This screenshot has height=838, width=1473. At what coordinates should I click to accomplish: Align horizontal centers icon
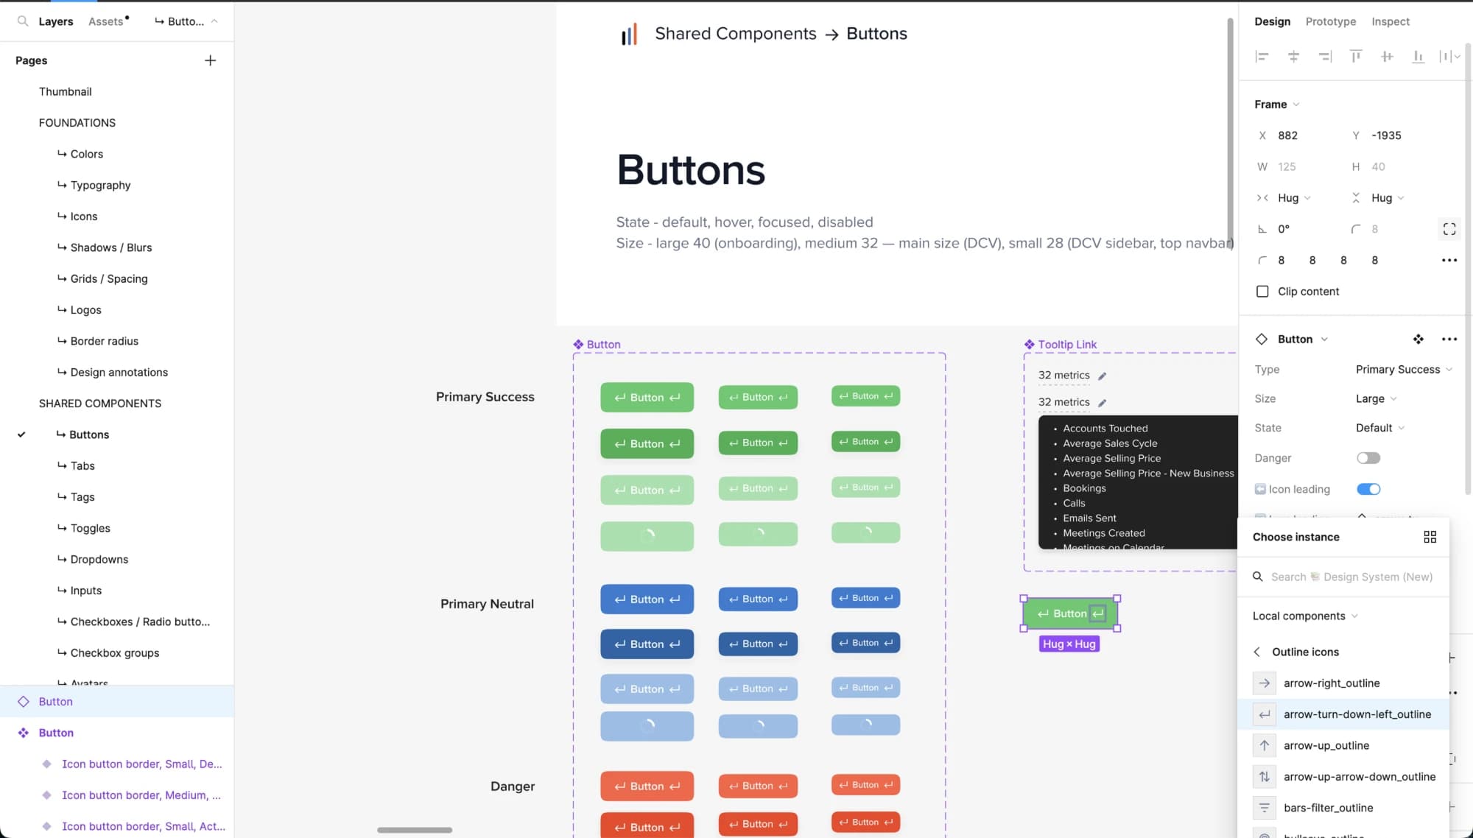[1293, 57]
